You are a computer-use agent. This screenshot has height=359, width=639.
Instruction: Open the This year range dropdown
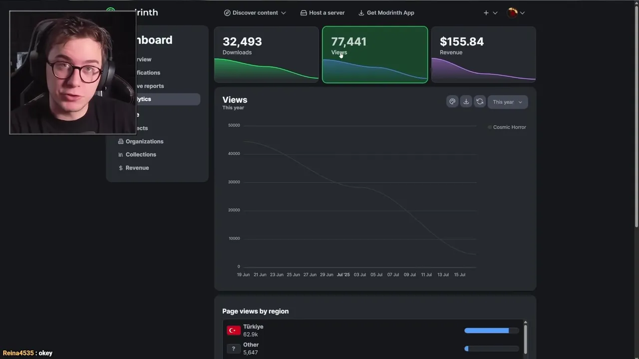tap(508, 102)
